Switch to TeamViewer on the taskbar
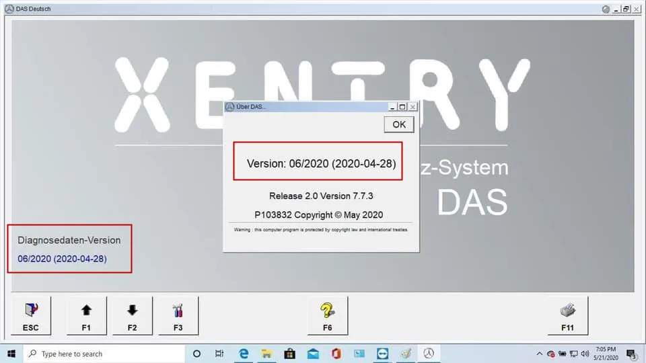 tap(382, 354)
